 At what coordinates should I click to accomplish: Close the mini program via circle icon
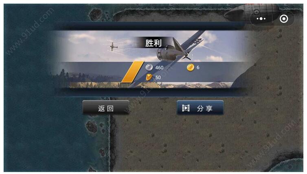point(284,19)
